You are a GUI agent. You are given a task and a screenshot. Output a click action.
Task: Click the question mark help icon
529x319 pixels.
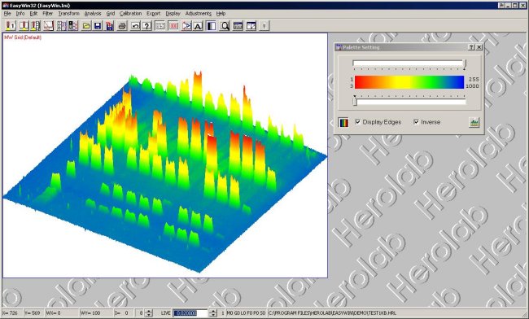click(x=146, y=25)
